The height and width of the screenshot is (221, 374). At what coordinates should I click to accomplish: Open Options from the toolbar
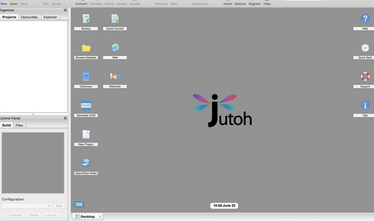pos(240,3)
